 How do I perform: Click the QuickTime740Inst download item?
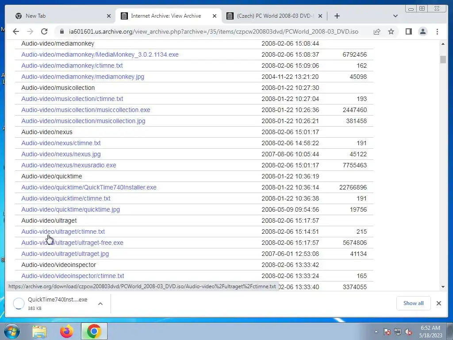pyautogui.click(x=58, y=303)
